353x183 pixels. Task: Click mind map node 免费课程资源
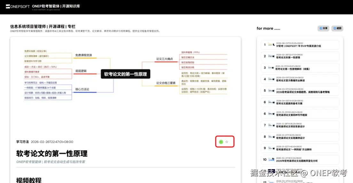coord(83,55)
